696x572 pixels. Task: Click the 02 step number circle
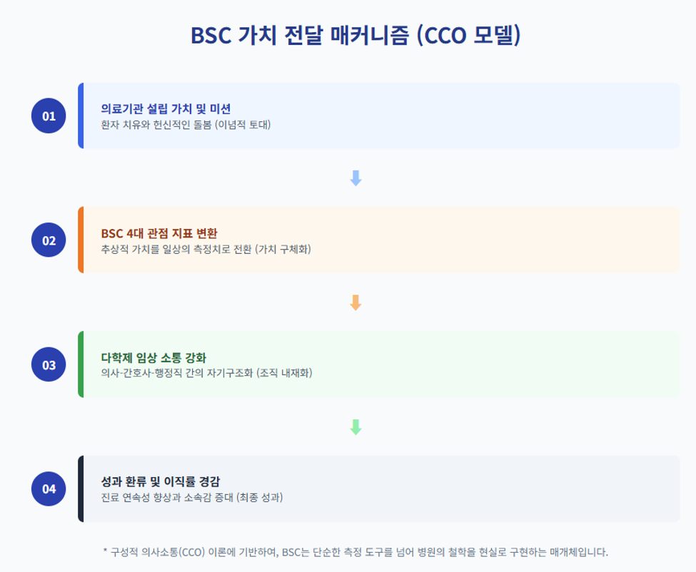click(x=49, y=240)
